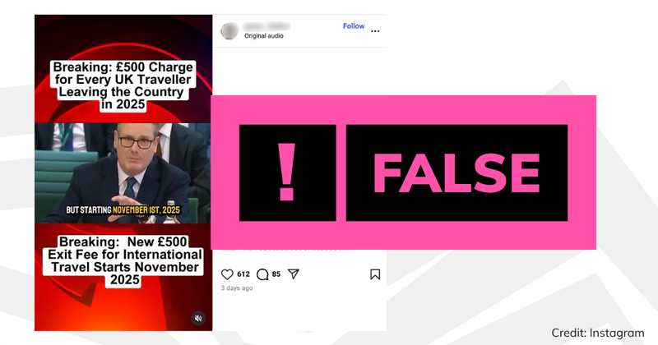The height and width of the screenshot is (345, 658).
Task: Click the video frame of man in glasses
Action: point(123,172)
